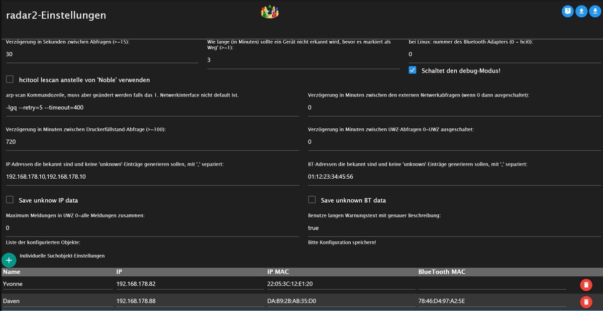The image size is (603, 311).
Task: Click the radar2 adapter logo
Action: [x=269, y=12]
